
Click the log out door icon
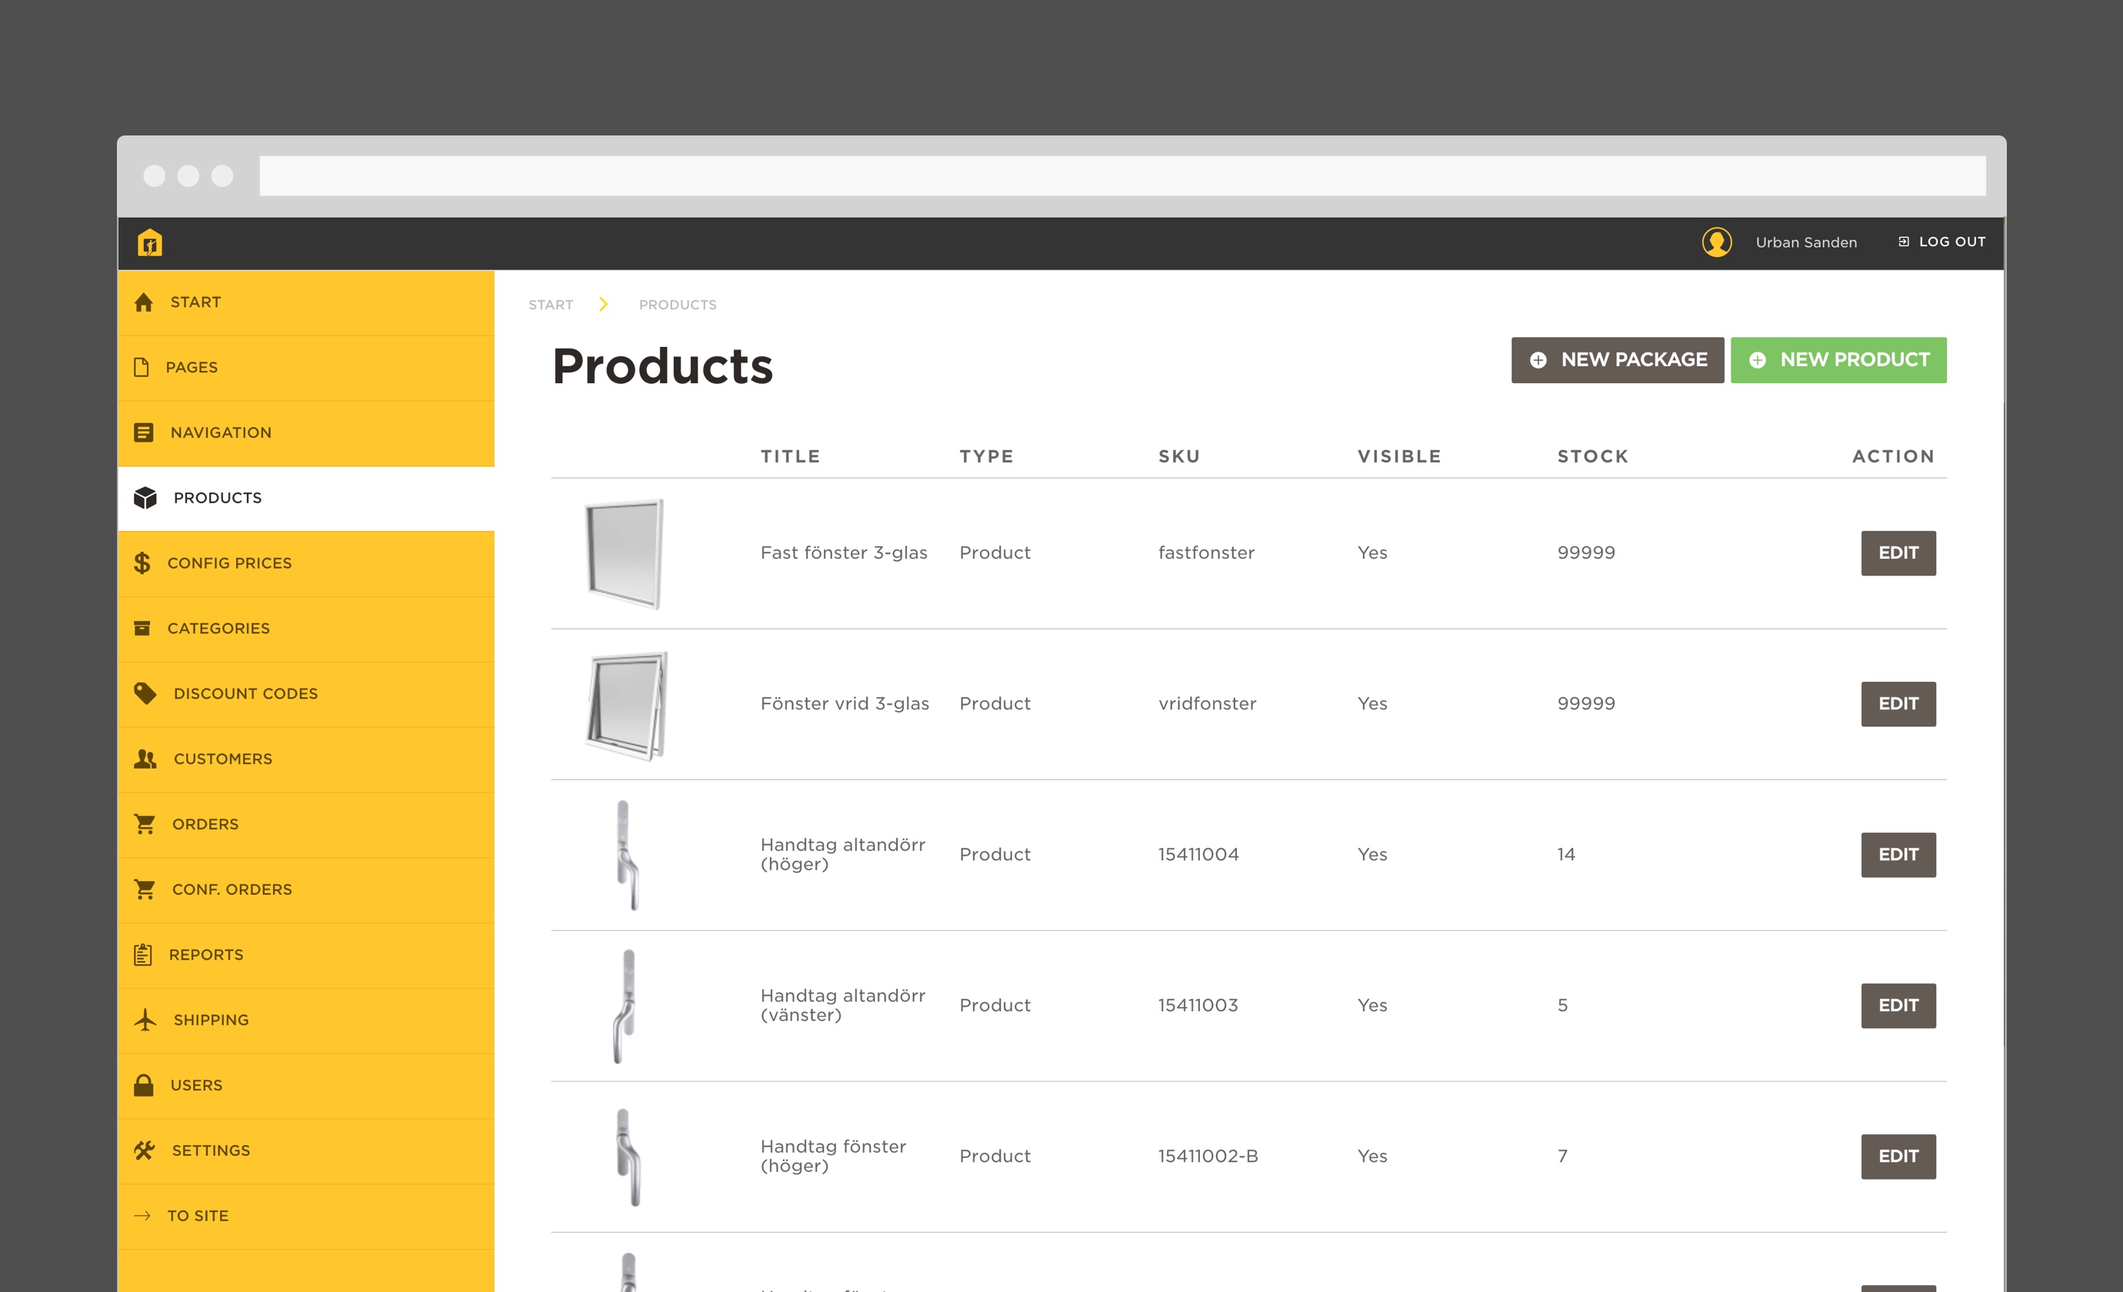tap(1903, 242)
